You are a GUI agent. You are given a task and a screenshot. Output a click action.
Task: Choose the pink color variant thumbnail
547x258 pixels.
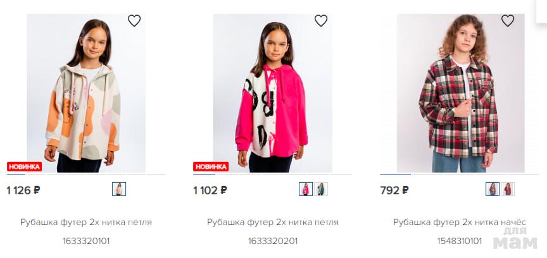pos(306,189)
